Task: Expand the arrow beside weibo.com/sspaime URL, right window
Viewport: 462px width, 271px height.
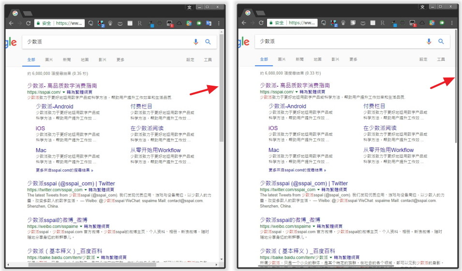Action: click(x=314, y=226)
